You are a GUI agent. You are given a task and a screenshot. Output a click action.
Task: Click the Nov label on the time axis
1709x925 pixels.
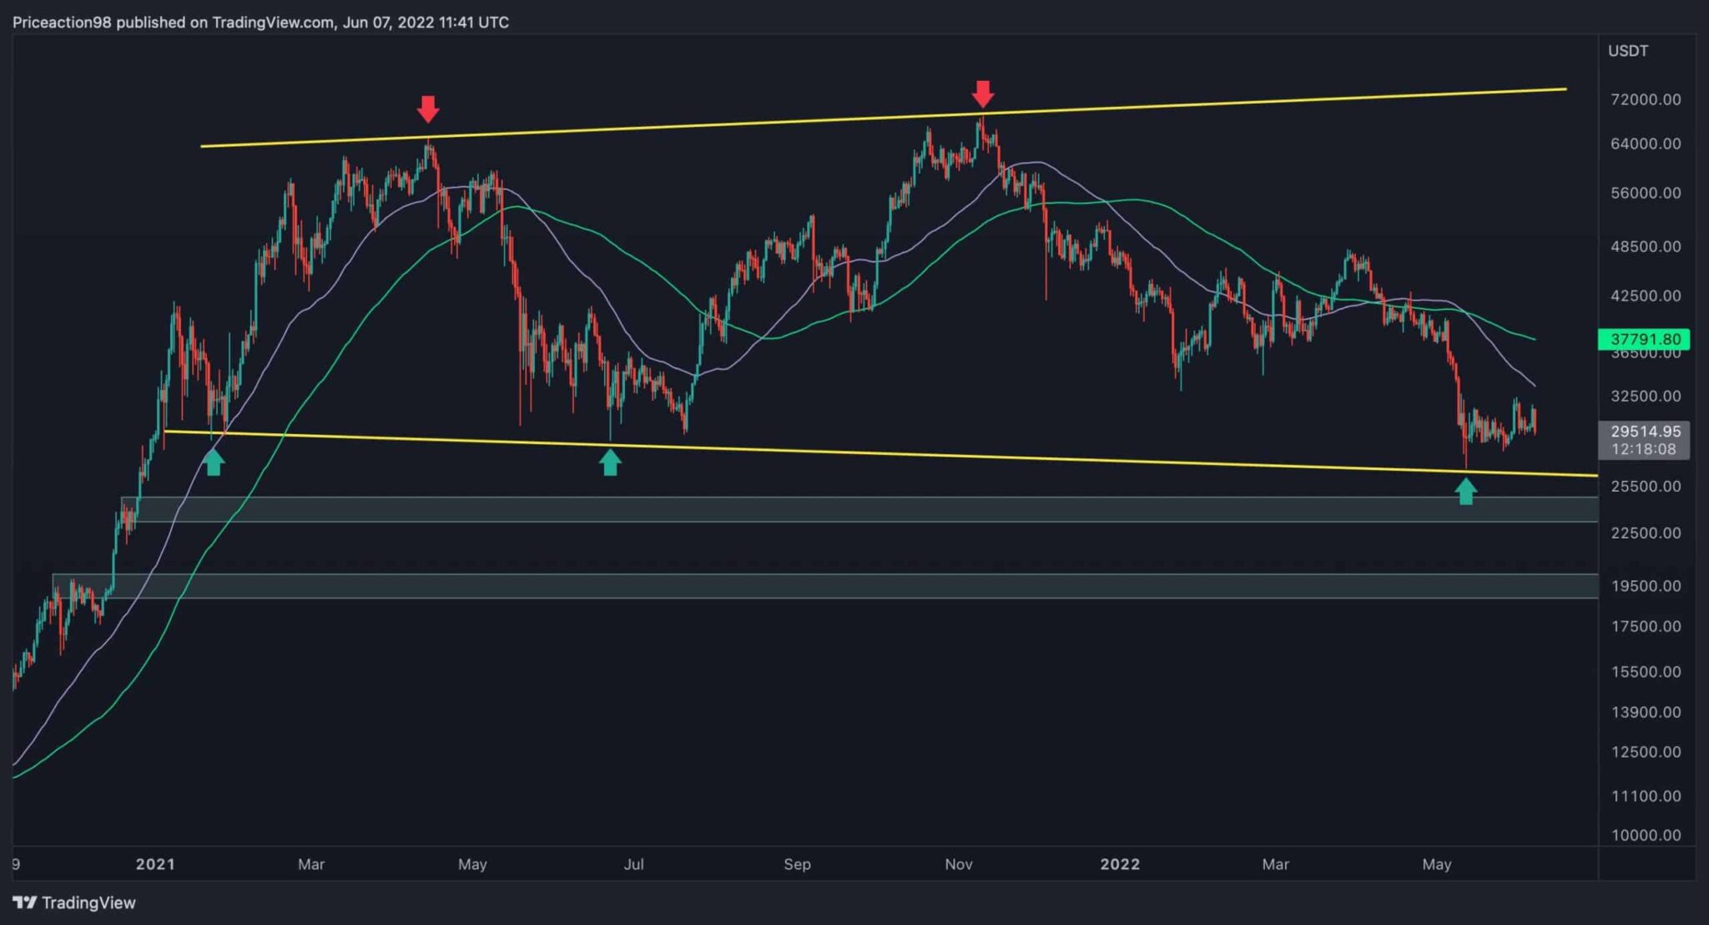coord(958,864)
